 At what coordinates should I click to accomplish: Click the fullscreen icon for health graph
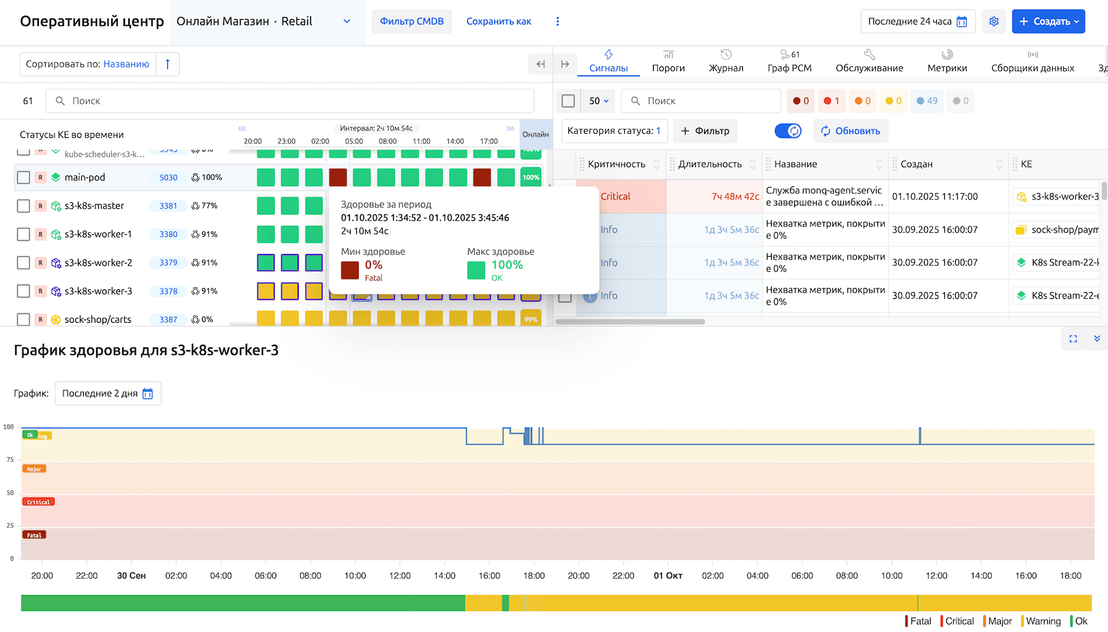click(x=1073, y=339)
